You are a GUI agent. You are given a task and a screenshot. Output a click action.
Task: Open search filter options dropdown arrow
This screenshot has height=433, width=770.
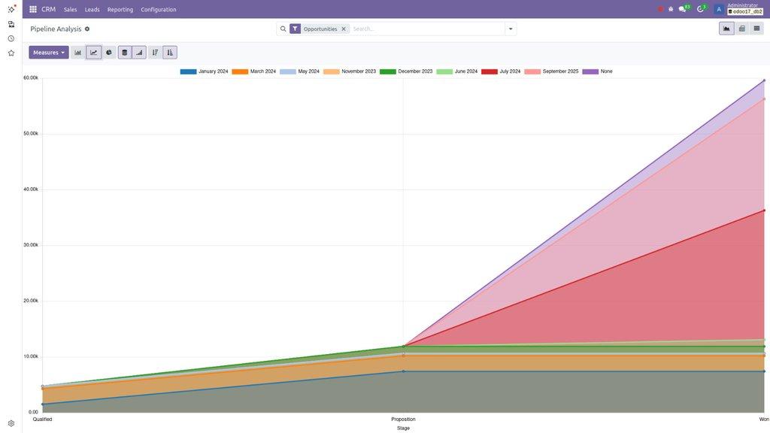pos(511,29)
